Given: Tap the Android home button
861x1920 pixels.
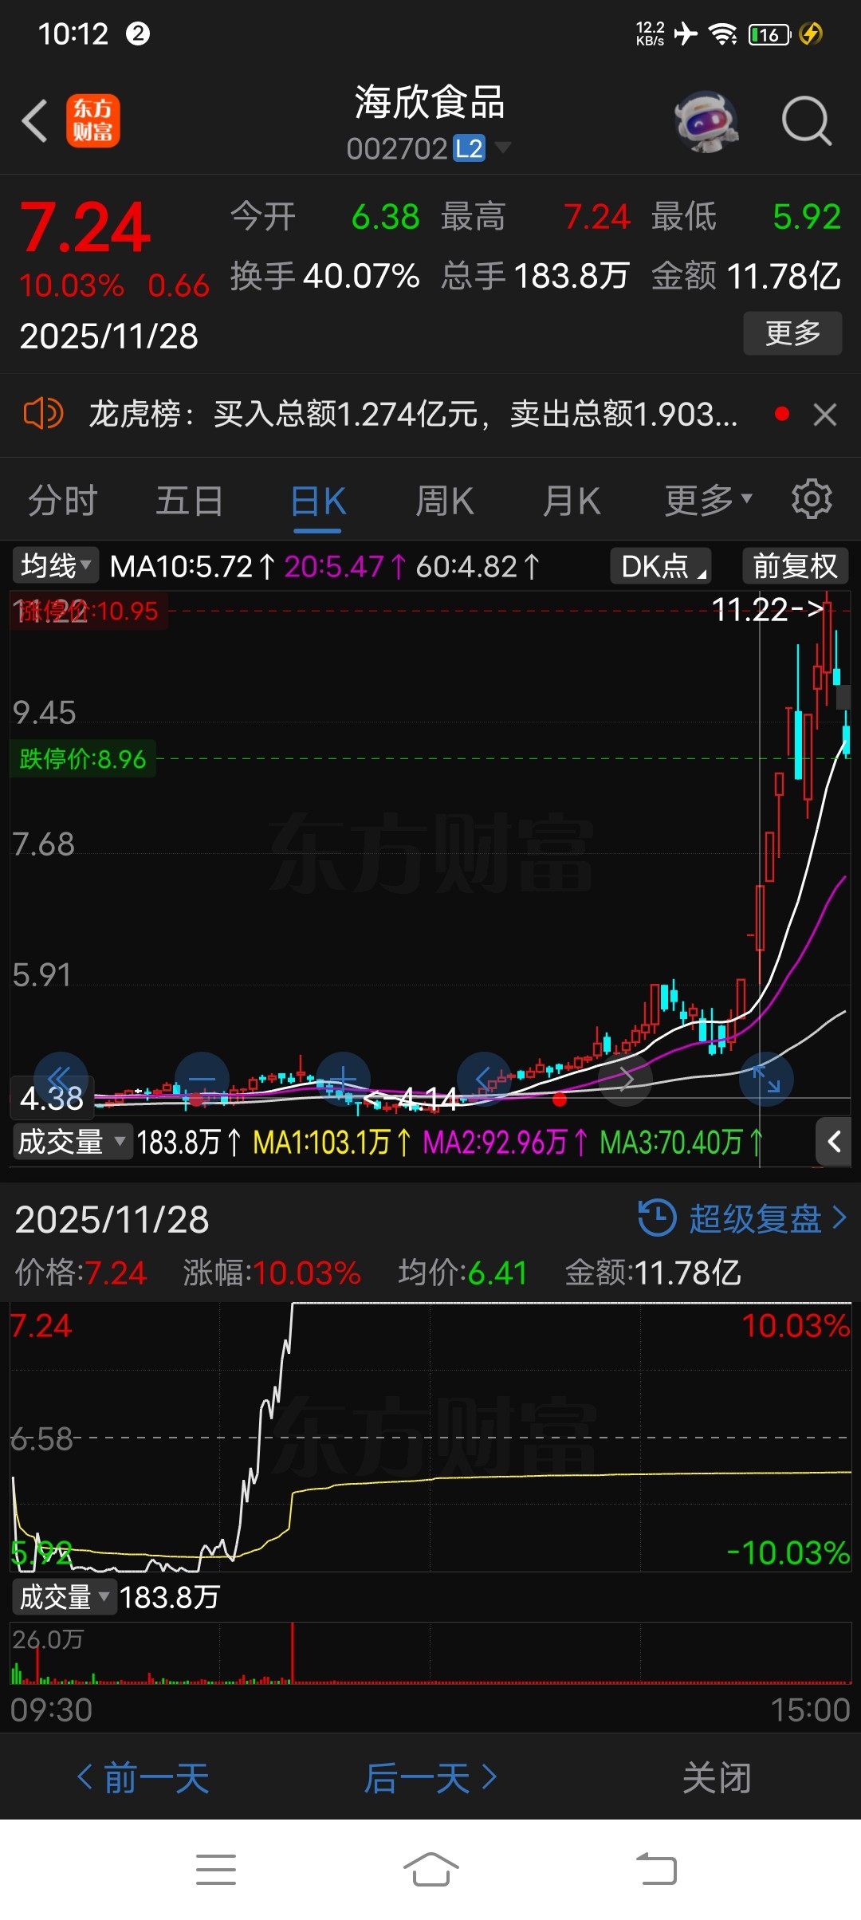Looking at the screenshot, I should coord(431,1870).
